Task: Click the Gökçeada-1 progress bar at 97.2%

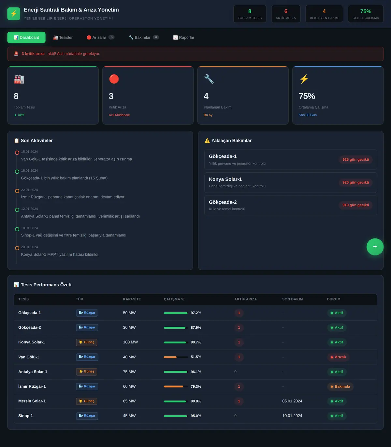Action: 176,313
